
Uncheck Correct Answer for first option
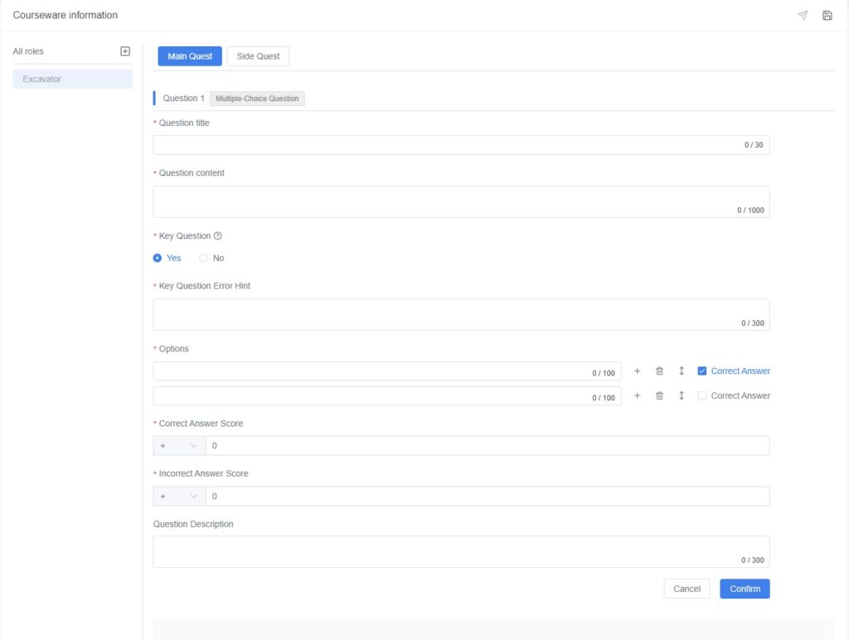pos(702,371)
